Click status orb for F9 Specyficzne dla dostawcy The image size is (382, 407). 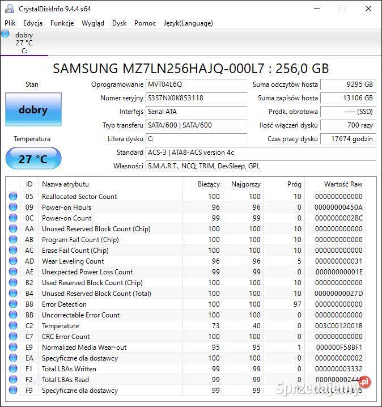(x=13, y=390)
